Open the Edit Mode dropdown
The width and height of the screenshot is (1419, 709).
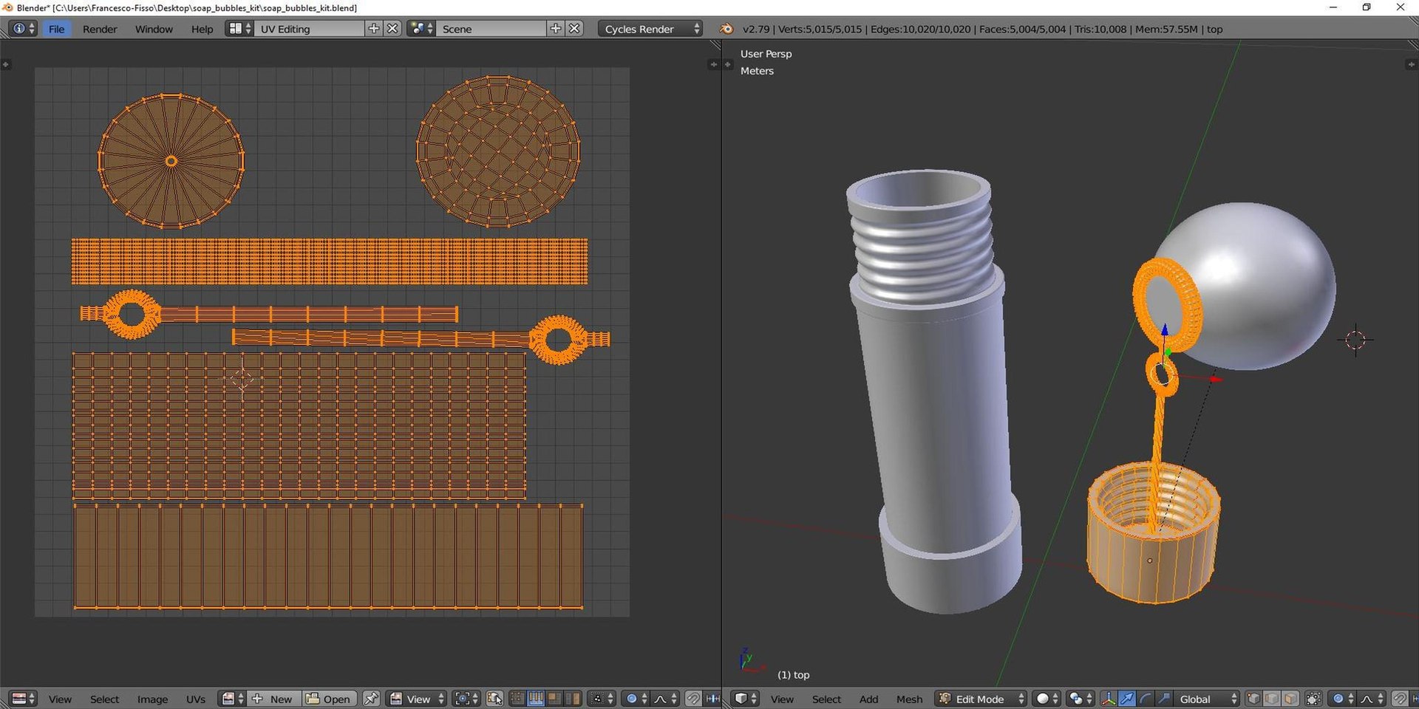click(981, 699)
